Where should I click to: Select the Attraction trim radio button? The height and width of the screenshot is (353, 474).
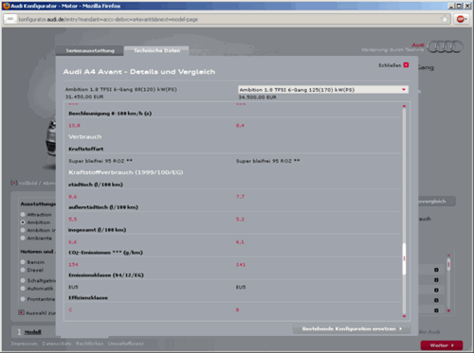(23, 215)
